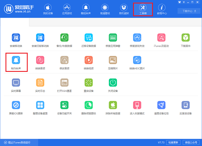Image resolution: width=202 pixels, height=146 pixels.
Task: Switch to 刷机越狱 tab
Action: [x=124, y=9]
